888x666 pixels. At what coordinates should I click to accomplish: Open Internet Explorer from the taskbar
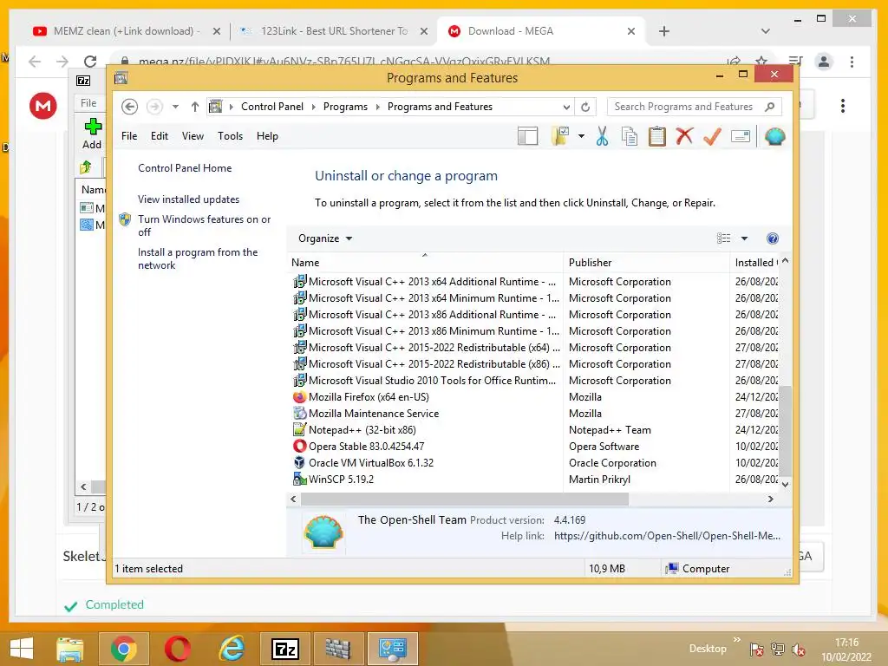pos(231,649)
